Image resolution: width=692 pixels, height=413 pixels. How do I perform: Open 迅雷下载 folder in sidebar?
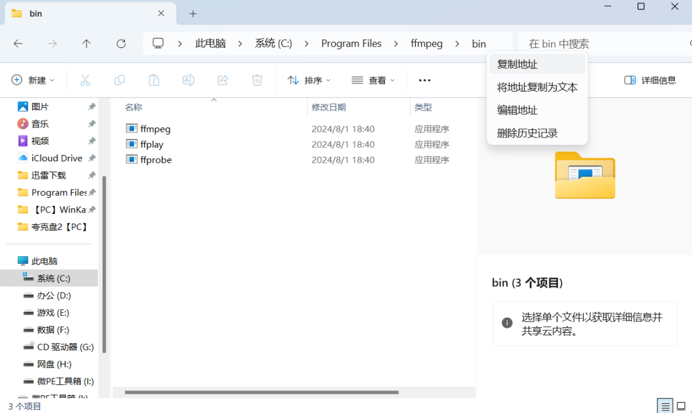[49, 175]
